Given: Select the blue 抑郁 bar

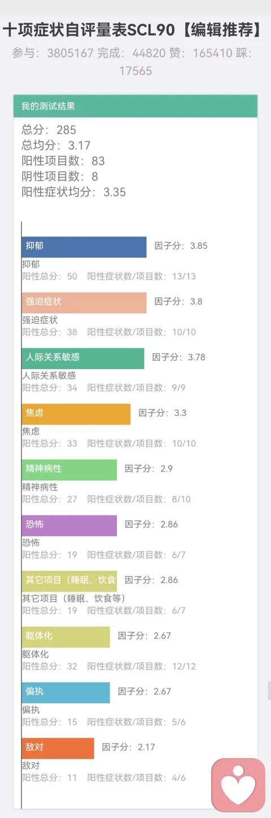Looking at the screenshot, I should coord(84,246).
